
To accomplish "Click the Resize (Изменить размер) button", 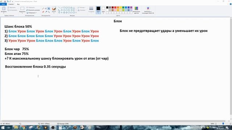I will [x=33, y=10].
